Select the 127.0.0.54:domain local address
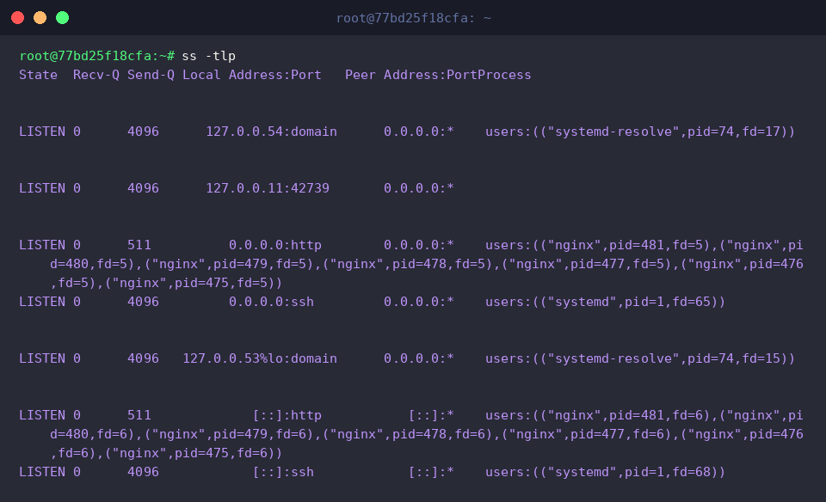Screen dimensions: 826x502 (x=271, y=132)
